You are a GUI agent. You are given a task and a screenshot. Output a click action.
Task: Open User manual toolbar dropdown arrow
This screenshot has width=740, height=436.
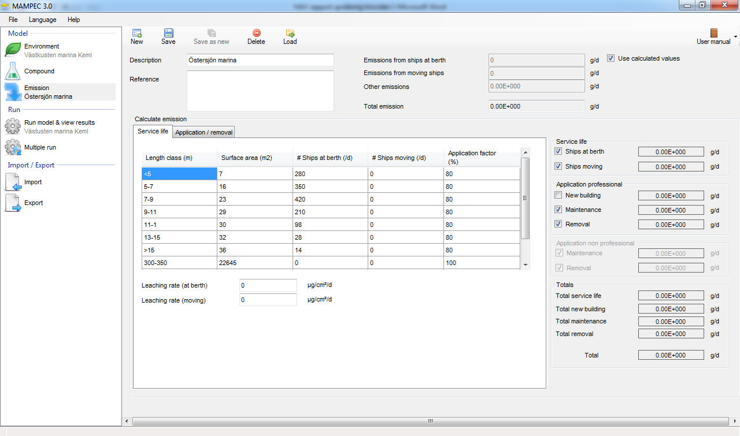coord(735,36)
